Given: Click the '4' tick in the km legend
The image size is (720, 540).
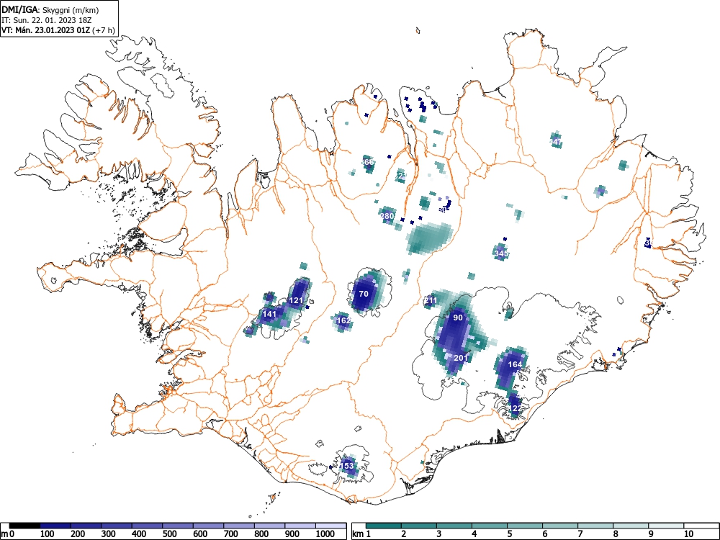Looking at the screenshot, I should 474,534.
